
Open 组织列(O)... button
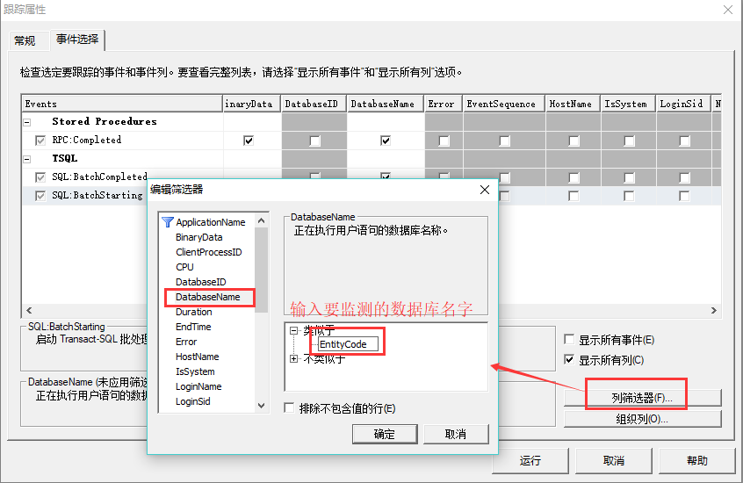[x=642, y=419]
